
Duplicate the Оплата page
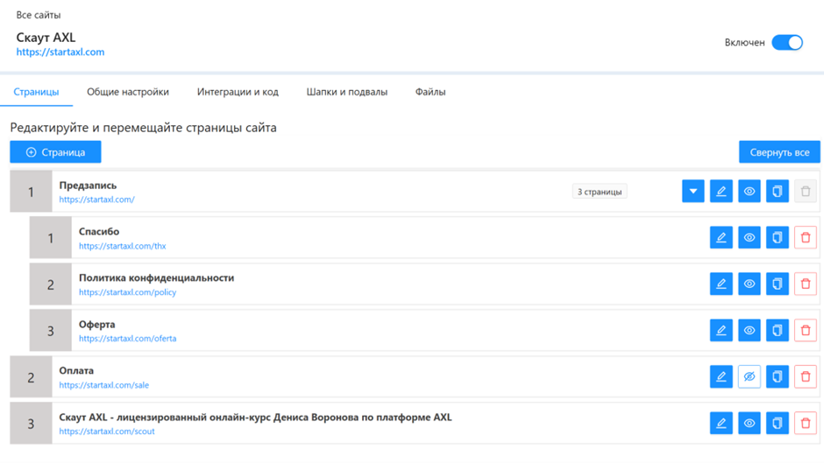pos(778,376)
